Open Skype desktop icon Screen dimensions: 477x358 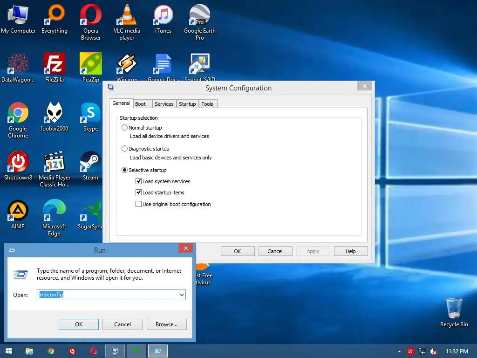(x=91, y=117)
